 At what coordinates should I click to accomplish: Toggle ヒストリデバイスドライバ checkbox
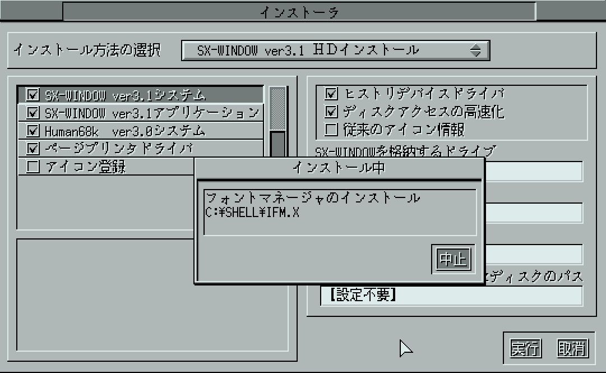point(331,94)
